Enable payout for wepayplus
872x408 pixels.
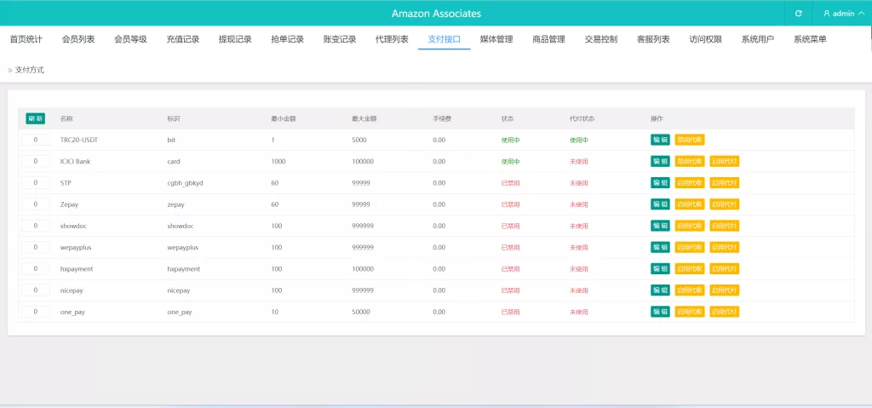pos(725,247)
